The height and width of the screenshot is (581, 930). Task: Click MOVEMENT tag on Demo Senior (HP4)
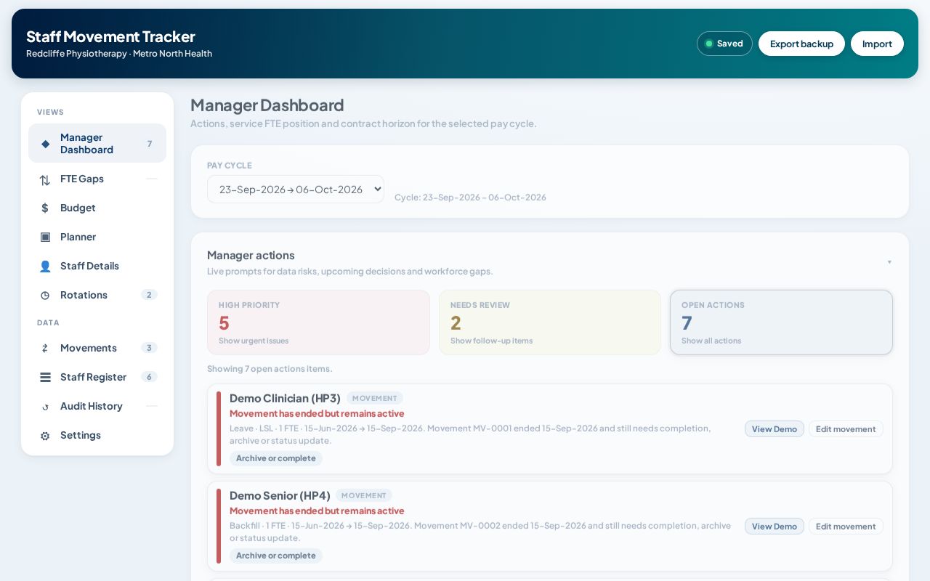pyautogui.click(x=364, y=495)
